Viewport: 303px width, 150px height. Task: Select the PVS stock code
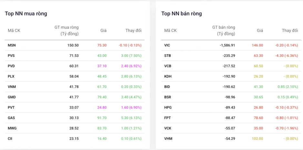(x=11, y=56)
